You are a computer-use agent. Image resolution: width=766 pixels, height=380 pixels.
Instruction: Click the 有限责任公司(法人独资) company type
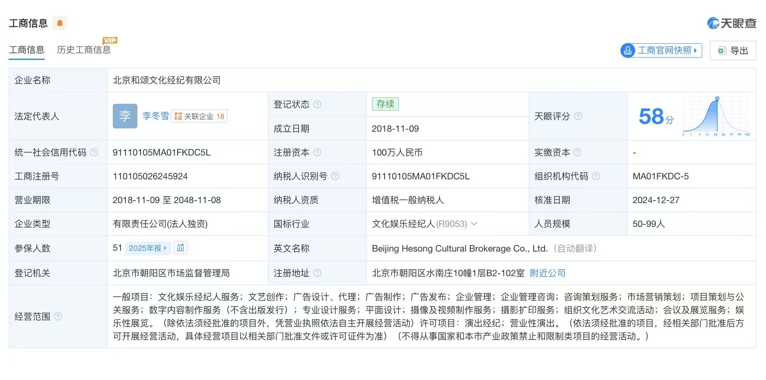click(160, 224)
